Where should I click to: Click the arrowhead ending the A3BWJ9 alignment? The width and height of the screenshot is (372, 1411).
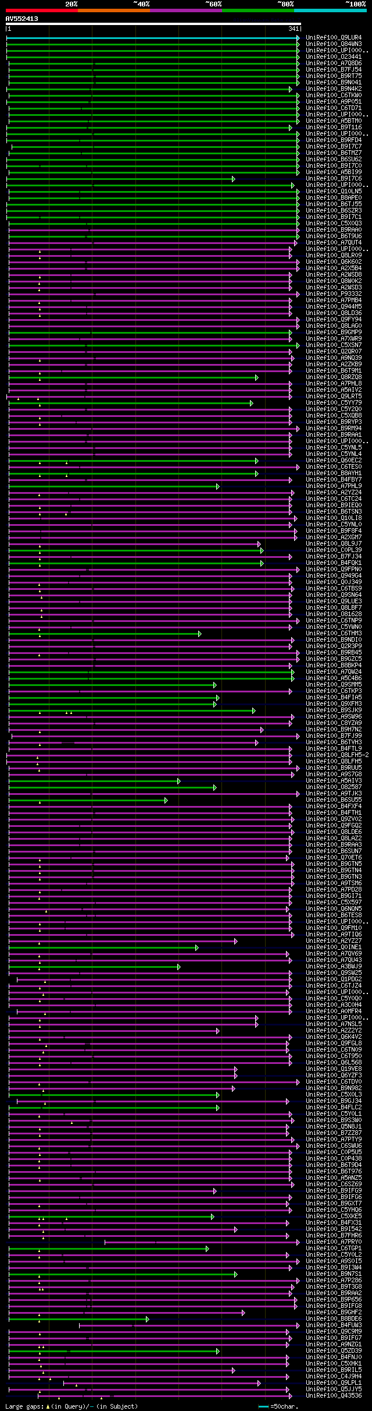[x=179, y=967]
